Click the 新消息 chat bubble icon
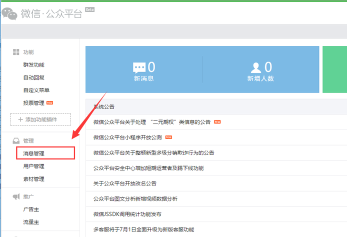Viewport: 347px width, 237px height. [x=139, y=67]
